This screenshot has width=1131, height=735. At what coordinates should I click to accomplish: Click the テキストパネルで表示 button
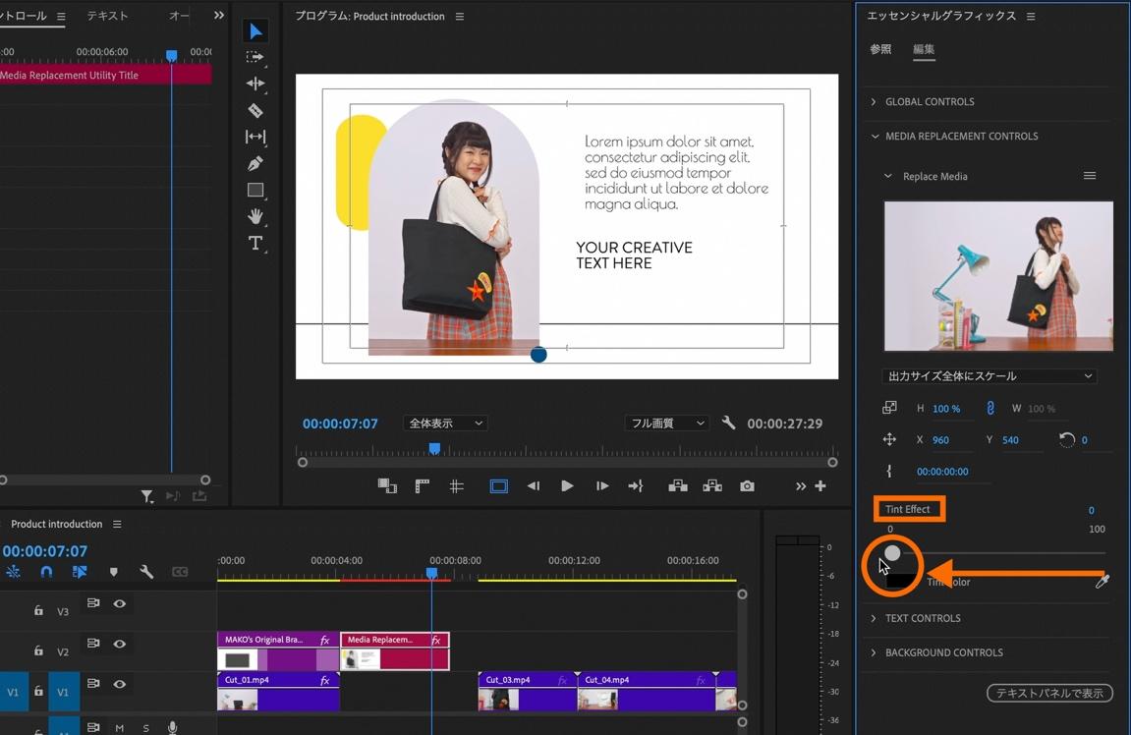[x=1048, y=694]
